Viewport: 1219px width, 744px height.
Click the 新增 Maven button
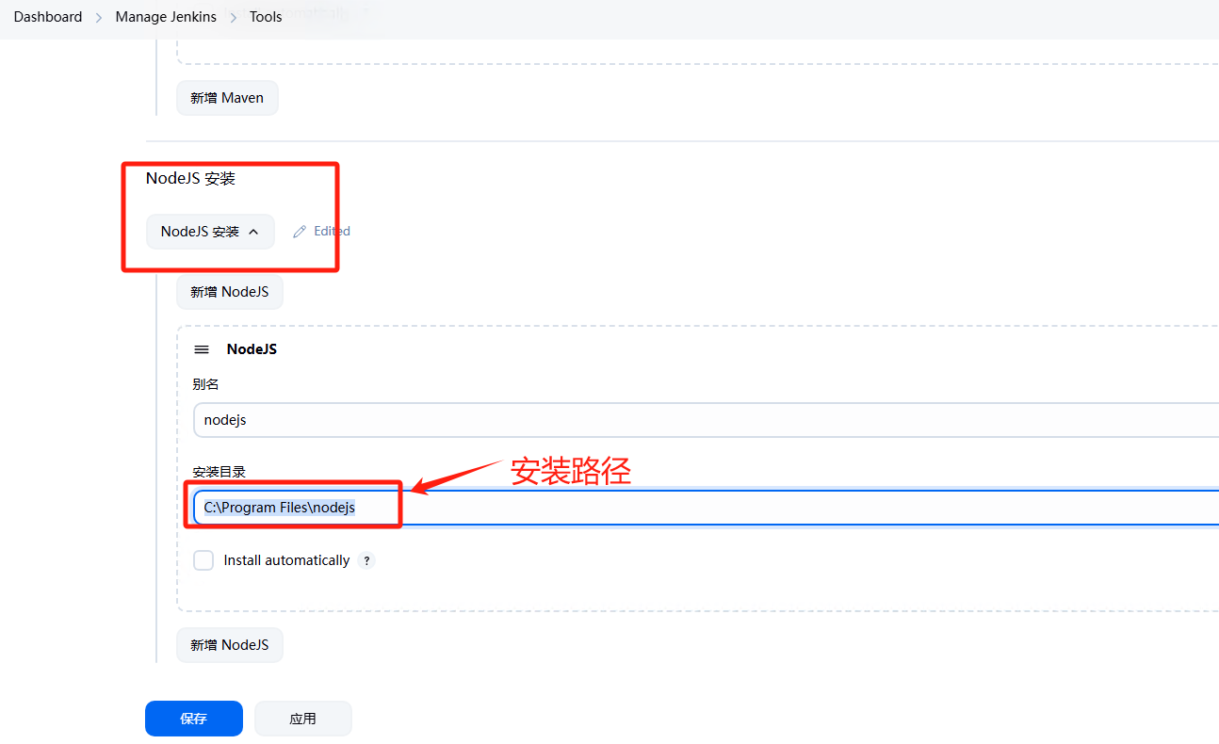[x=227, y=97]
